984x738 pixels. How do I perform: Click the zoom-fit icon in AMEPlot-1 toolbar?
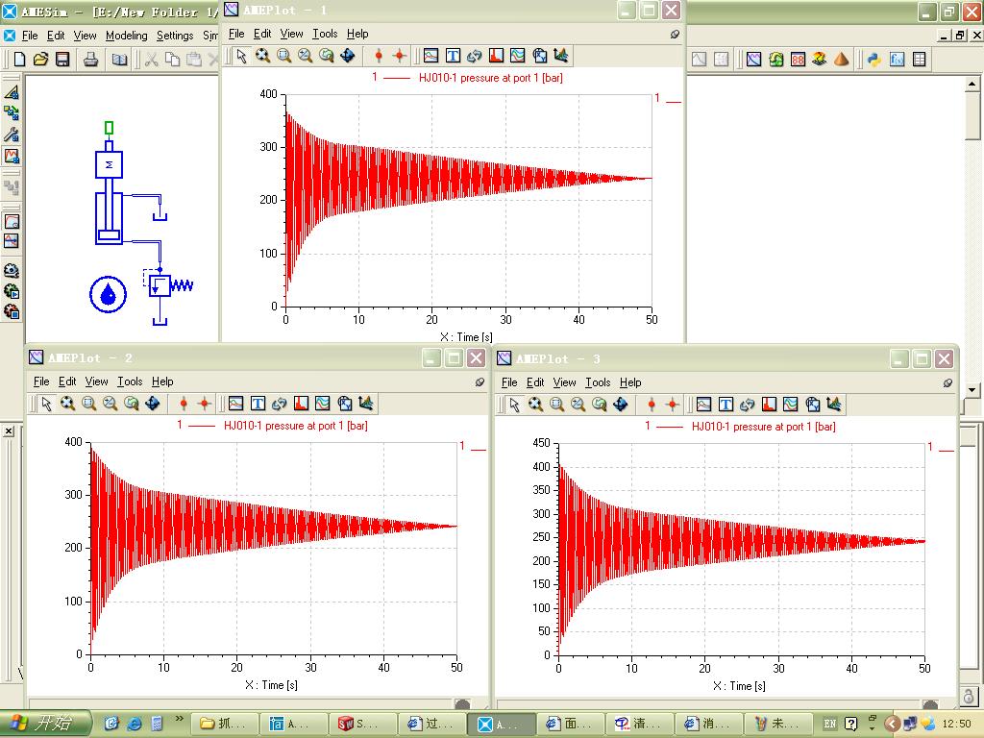262,56
